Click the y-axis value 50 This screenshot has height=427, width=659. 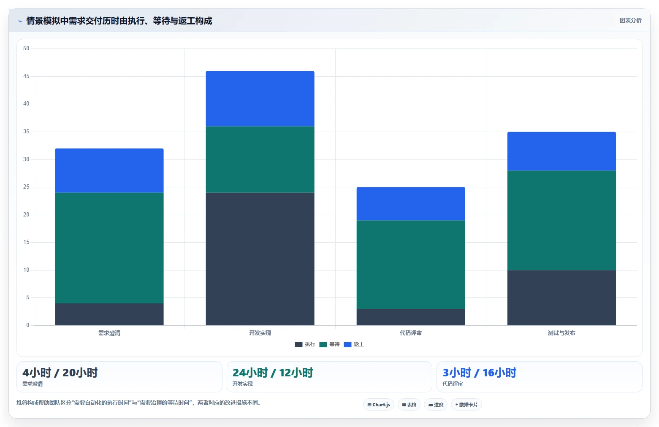pos(26,49)
